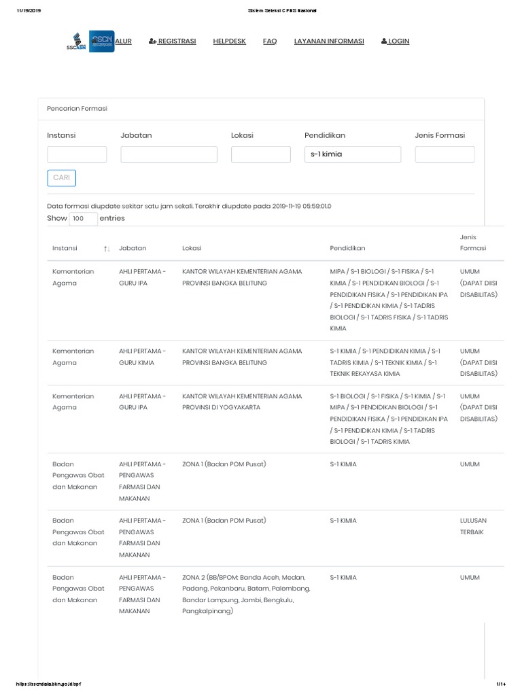
Task: Open the ALUR menu link
Action: (x=124, y=41)
